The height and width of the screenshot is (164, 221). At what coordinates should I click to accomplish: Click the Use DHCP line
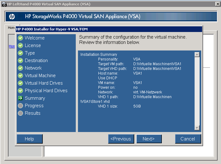click(x=108, y=78)
